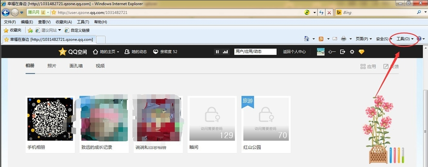This screenshot has width=428, height=167.
Task: Click the RSS feeds icon
Action: pos(321,39)
